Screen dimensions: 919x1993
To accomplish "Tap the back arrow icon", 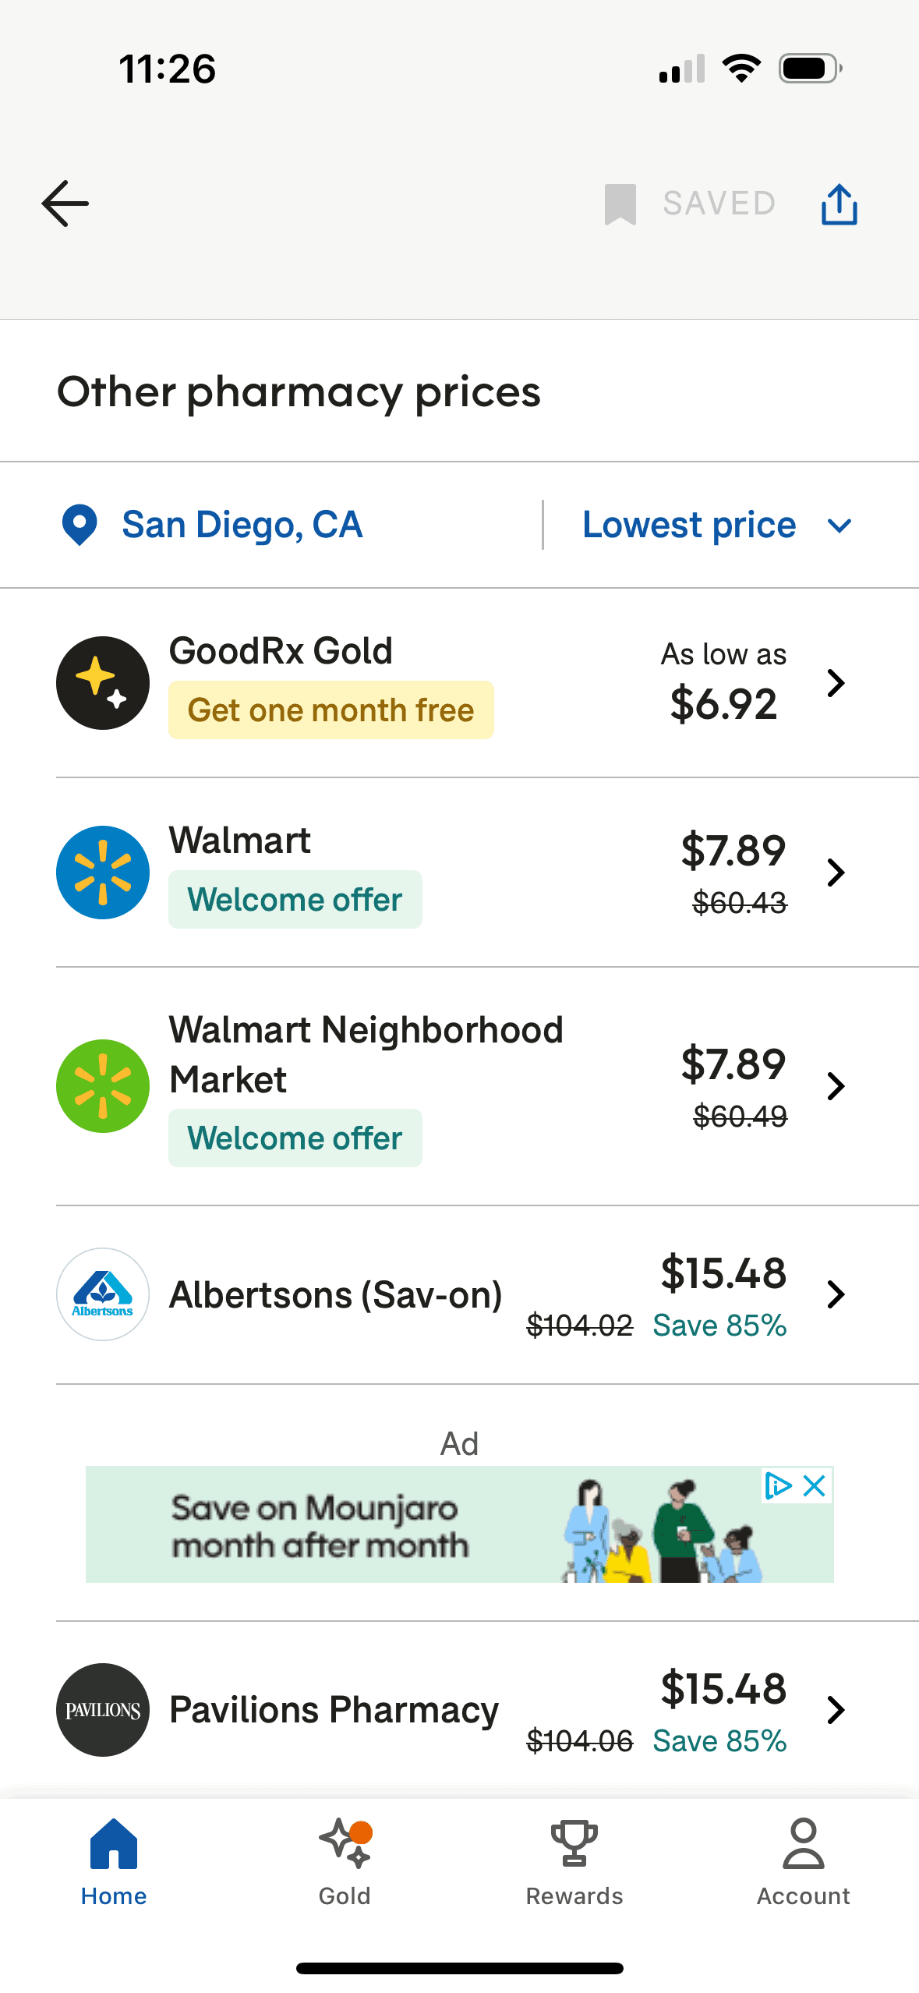I will click(x=65, y=204).
